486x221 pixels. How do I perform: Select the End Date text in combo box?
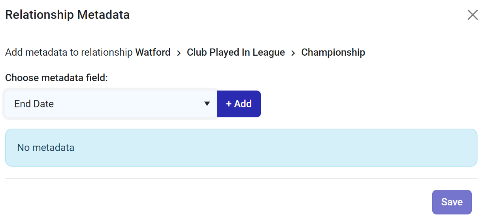pos(34,104)
